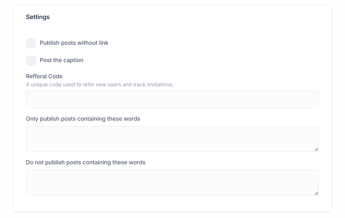Image resolution: width=345 pixels, height=218 pixels.
Task: Place cursor in the single-line referral code box
Action: (x=172, y=99)
